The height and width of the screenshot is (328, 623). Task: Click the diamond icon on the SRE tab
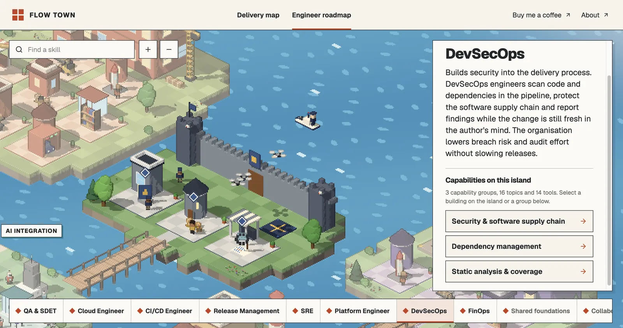tap(296, 311)
